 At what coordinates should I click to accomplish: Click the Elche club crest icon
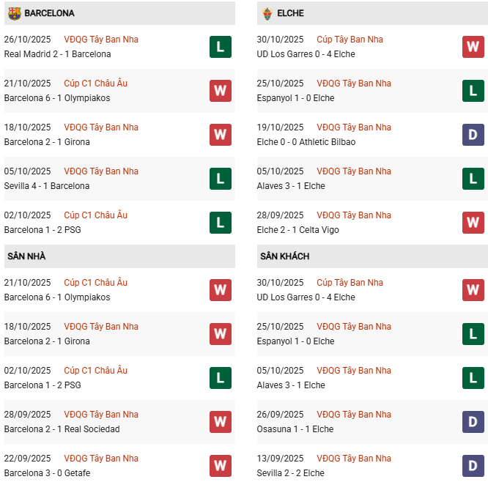tap(267, 13)
